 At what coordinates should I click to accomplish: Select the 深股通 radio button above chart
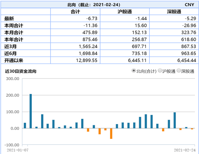tap(178, 71)
